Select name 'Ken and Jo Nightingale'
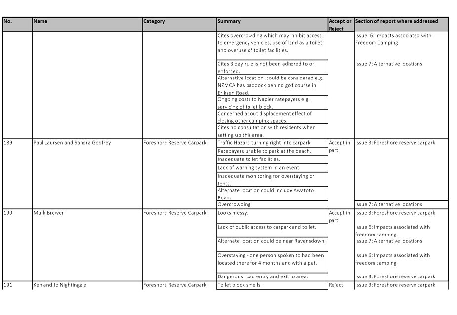 coord(60,285)
